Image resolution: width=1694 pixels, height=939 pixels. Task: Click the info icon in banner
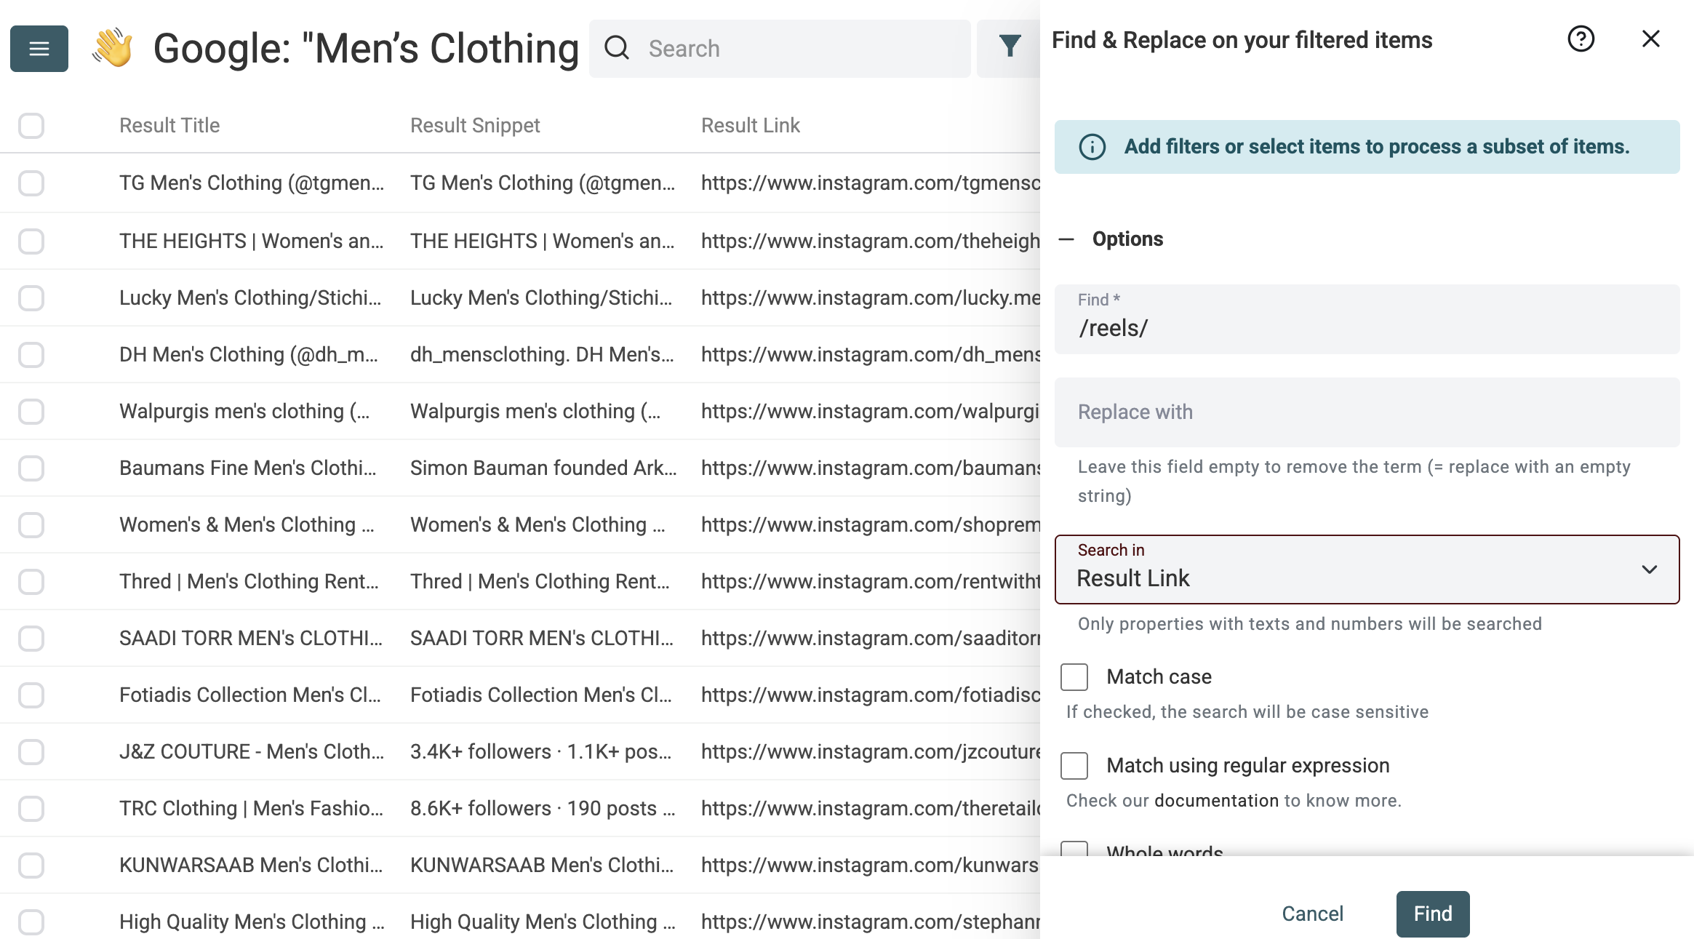(1092, 147)
